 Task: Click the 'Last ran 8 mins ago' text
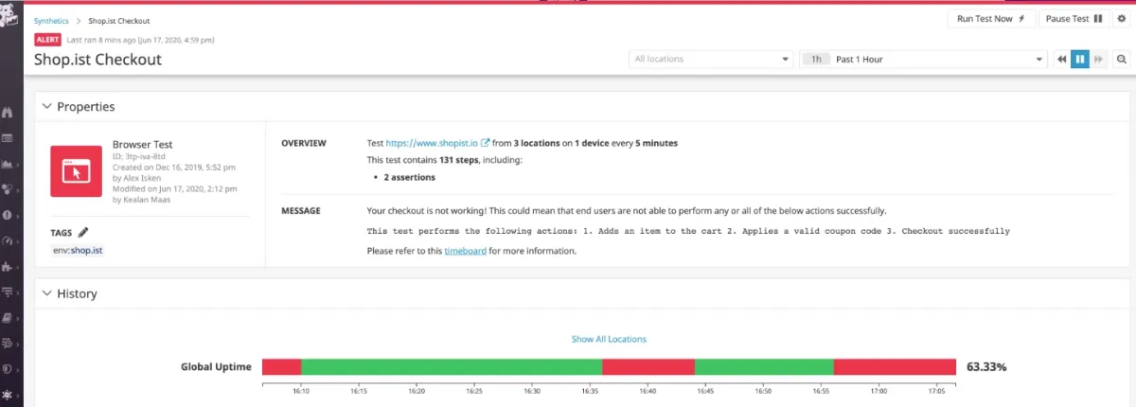[140, 40]
